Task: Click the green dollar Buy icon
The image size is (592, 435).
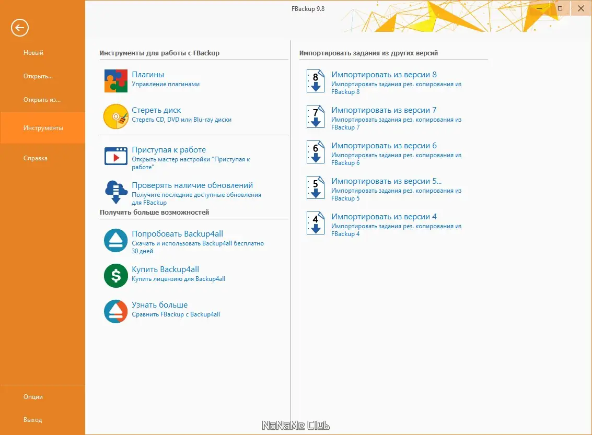Action: click(x=116, y=276)
